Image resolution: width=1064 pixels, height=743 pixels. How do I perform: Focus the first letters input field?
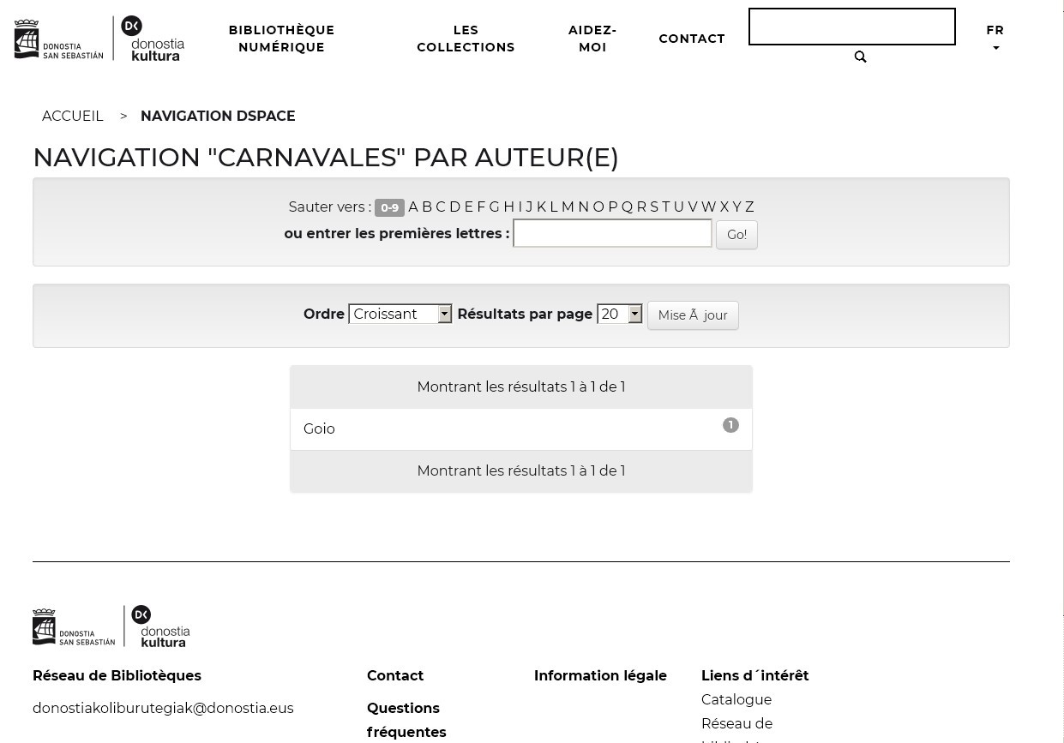tap(612, 233)
